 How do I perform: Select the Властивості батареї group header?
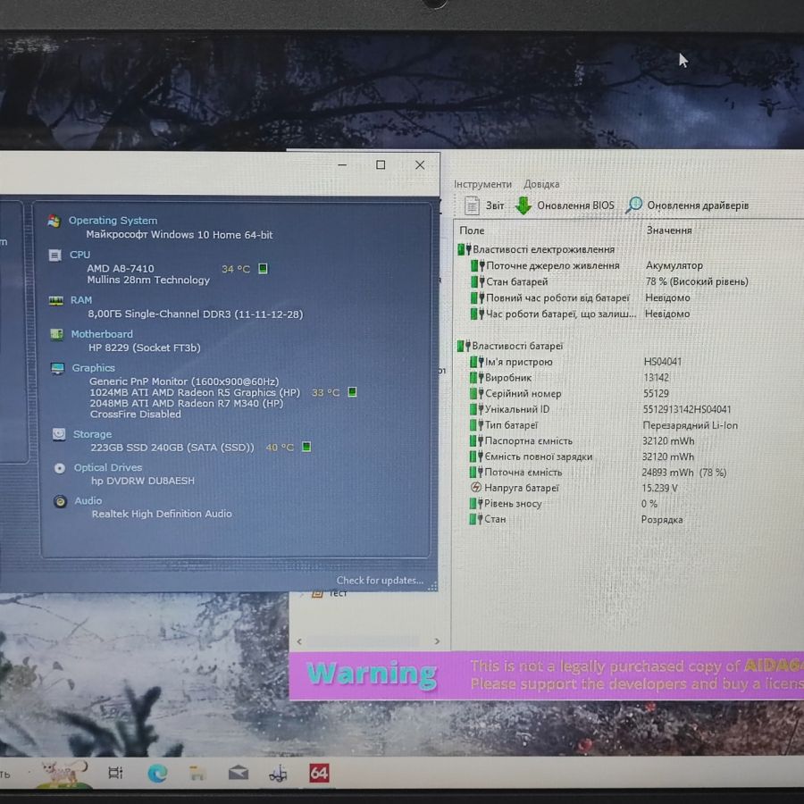click(510, 346)
